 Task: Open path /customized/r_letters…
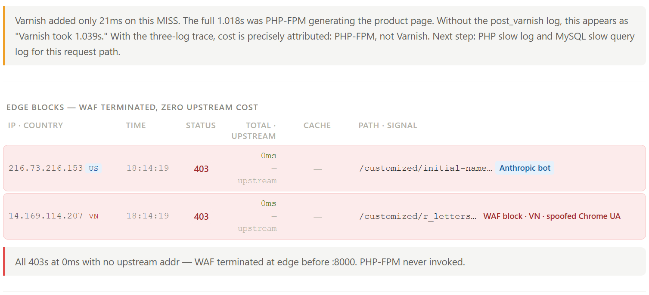(418, 216)
